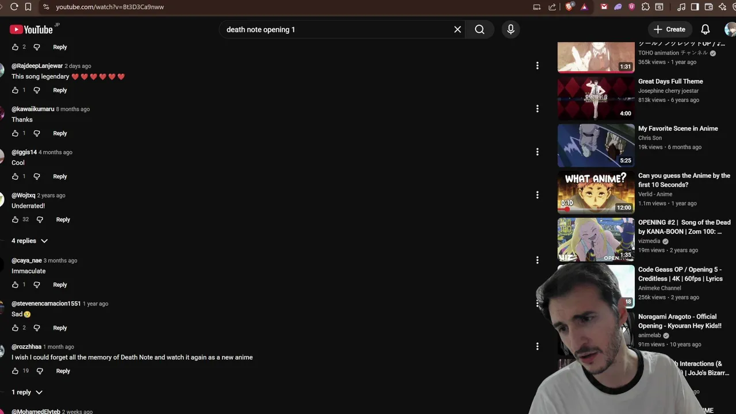Dislike RajdeepLanjewar's comment

(37, 90)
